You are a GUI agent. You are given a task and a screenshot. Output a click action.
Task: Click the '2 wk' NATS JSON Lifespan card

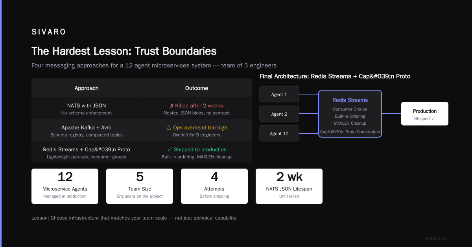point(289,186)
